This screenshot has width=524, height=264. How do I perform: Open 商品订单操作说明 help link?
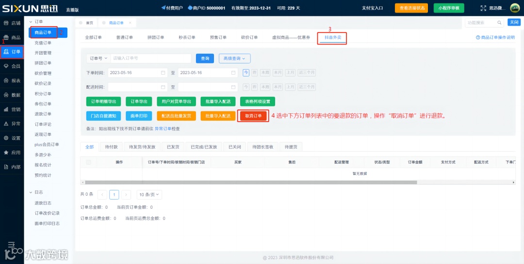(495, 37)
